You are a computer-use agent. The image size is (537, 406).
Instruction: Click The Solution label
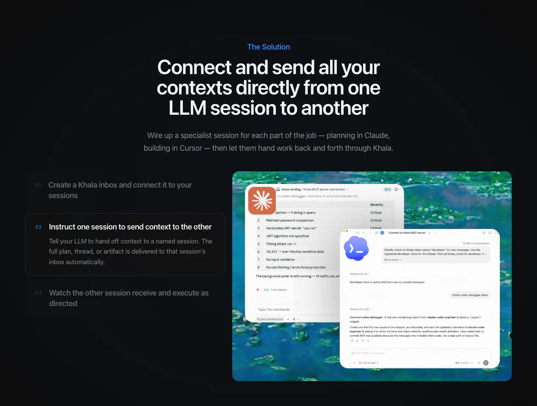[269, 47]
